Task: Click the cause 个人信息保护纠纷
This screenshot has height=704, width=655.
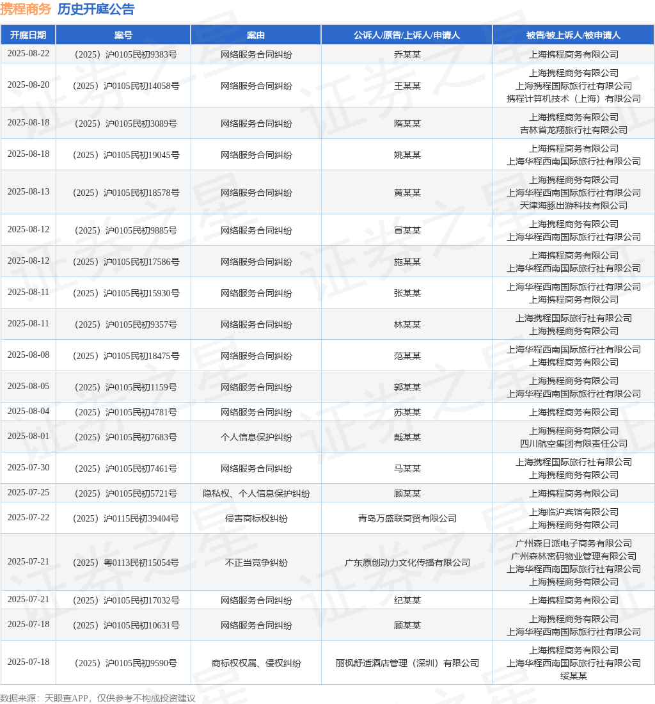Action: [256, 438]
